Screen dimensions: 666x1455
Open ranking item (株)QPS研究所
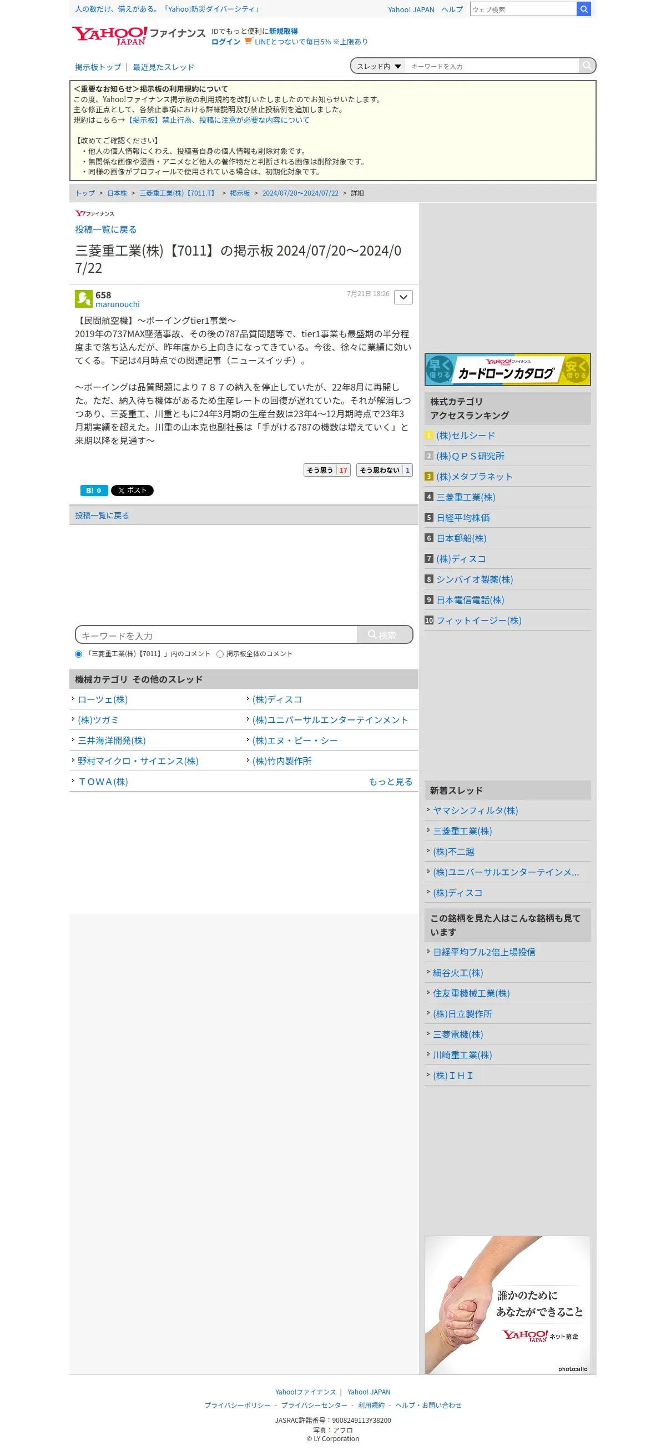(470, 456)
